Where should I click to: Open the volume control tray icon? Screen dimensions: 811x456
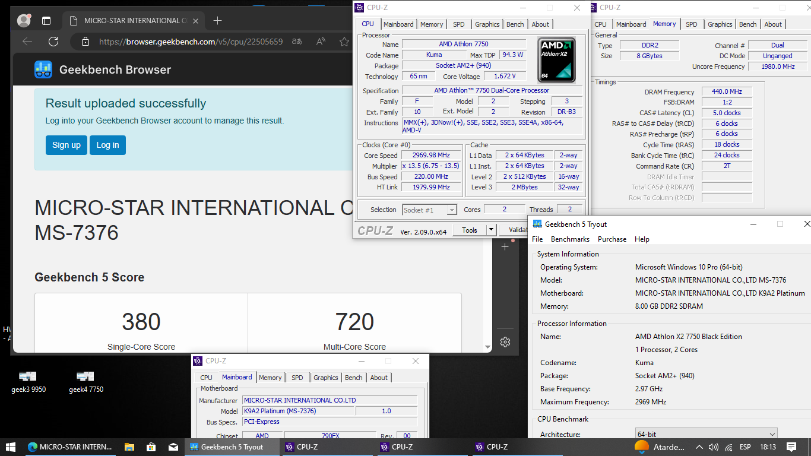pyautogui.click(x=714, y=447)
